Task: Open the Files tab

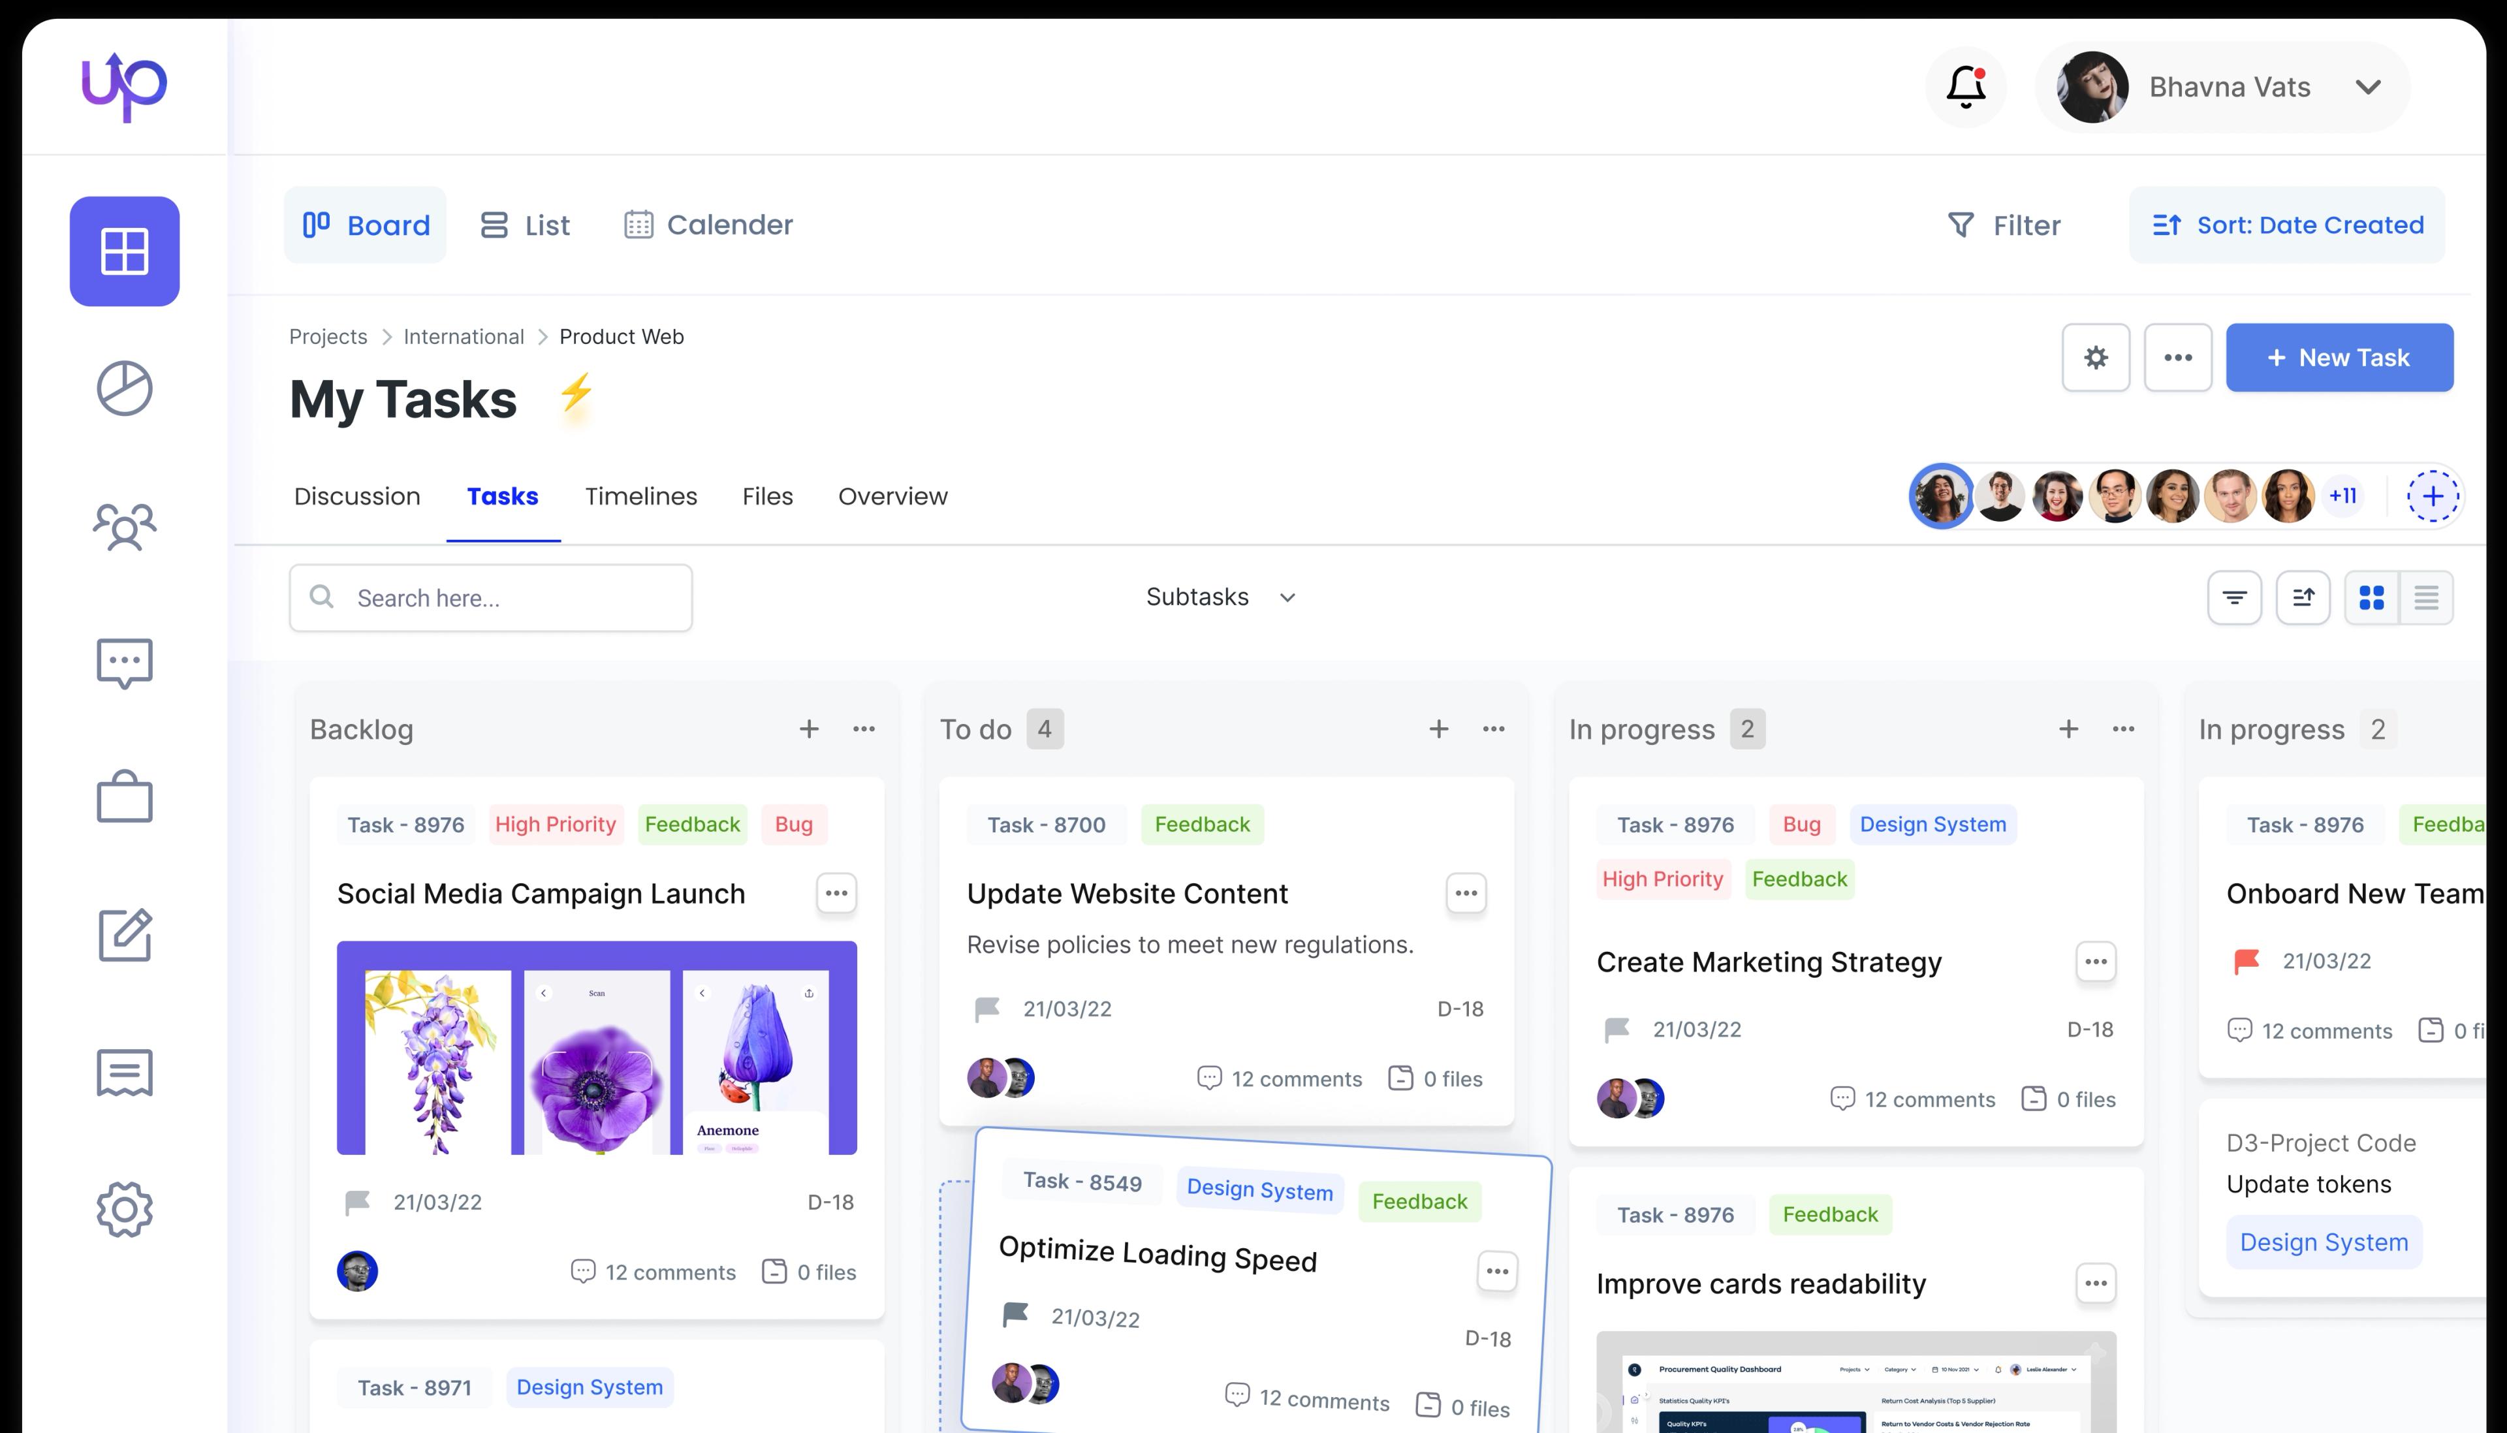Action: click(x=768, y=496)
